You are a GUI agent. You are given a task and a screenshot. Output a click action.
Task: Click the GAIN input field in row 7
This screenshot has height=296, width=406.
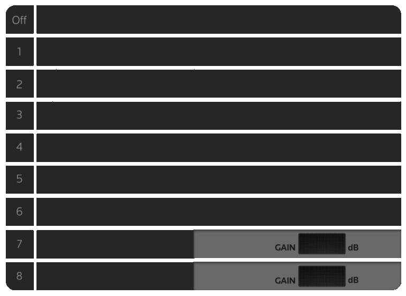(322, 244)
